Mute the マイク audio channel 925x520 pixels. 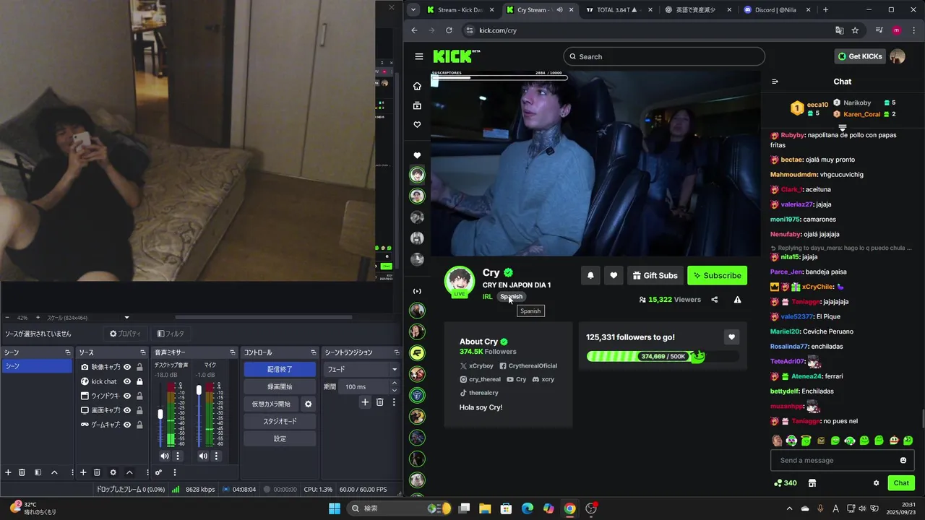pyautogui.click(x=202, y=456)
